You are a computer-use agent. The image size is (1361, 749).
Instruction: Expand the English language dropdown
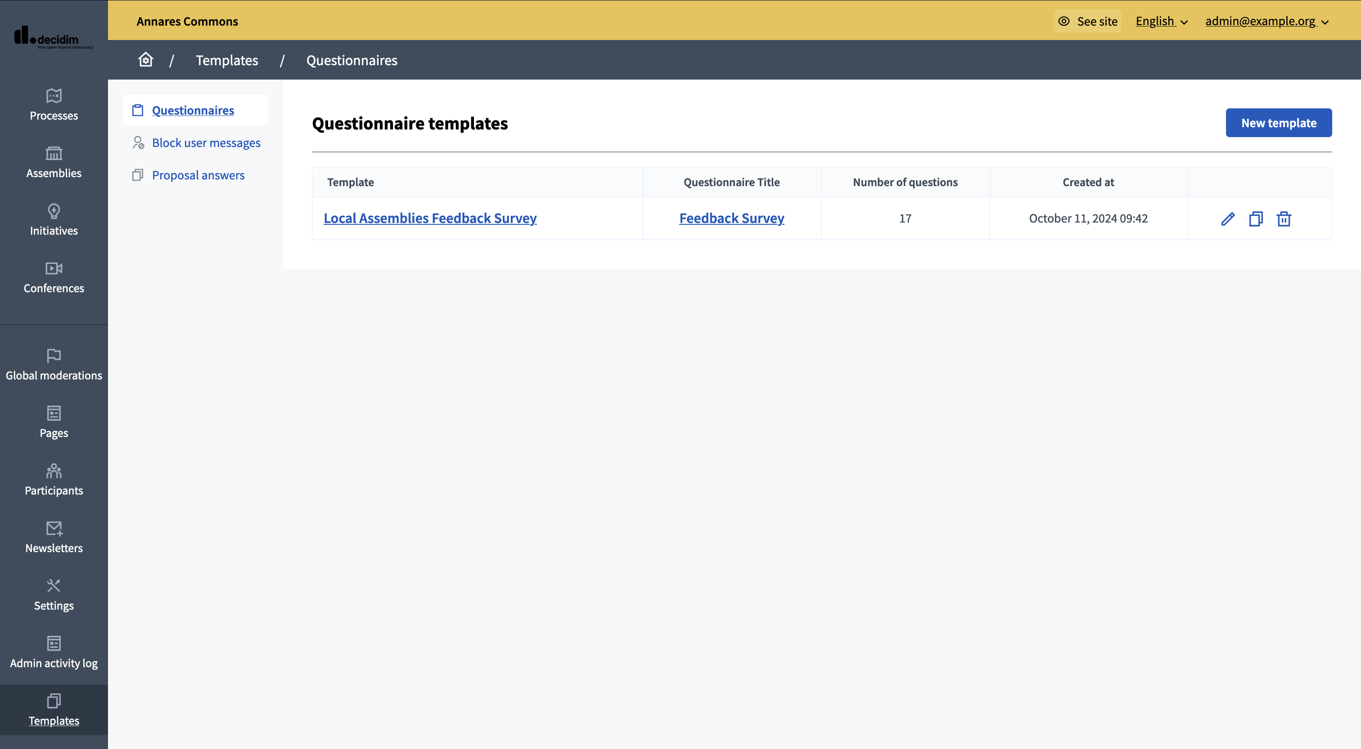[x=1161, y=20]
